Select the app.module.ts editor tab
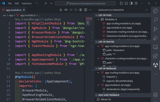 coord(13,10)
